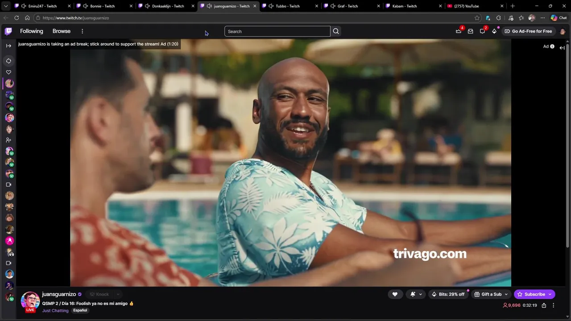Click media control music note icon

click(511, 18)
